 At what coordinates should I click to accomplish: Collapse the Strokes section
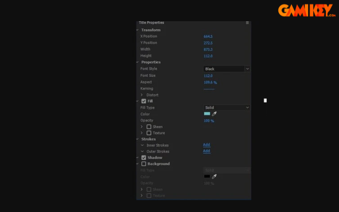[137, 139]
